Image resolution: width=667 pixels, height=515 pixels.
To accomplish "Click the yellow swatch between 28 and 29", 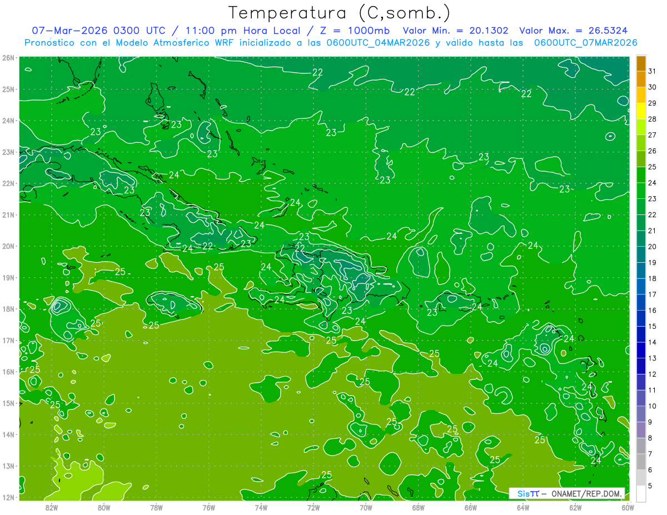I will [641, 111].
